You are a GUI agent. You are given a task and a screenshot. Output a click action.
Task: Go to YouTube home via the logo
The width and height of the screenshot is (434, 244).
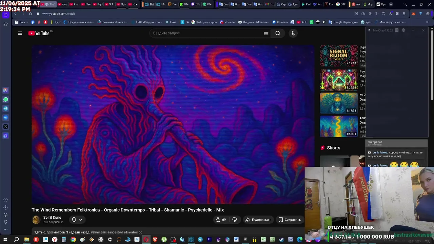pyautogui.click(x=39, y=33)
